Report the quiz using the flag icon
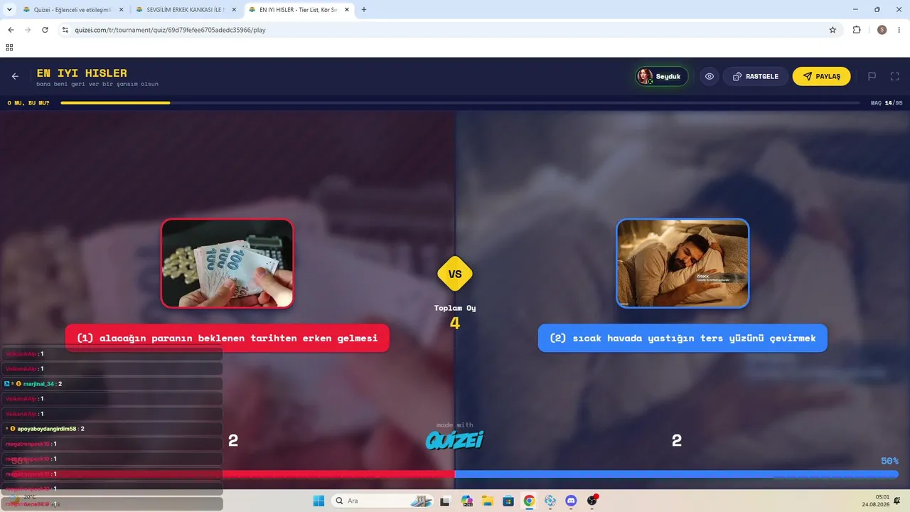 872,76
